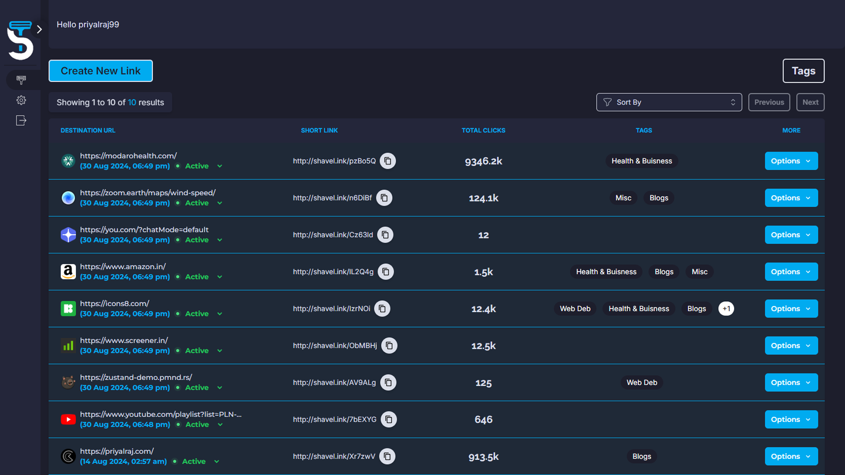Expand the Active status for amazon.in row
This screenshot has width=845, height=475.
coord(220,277)
